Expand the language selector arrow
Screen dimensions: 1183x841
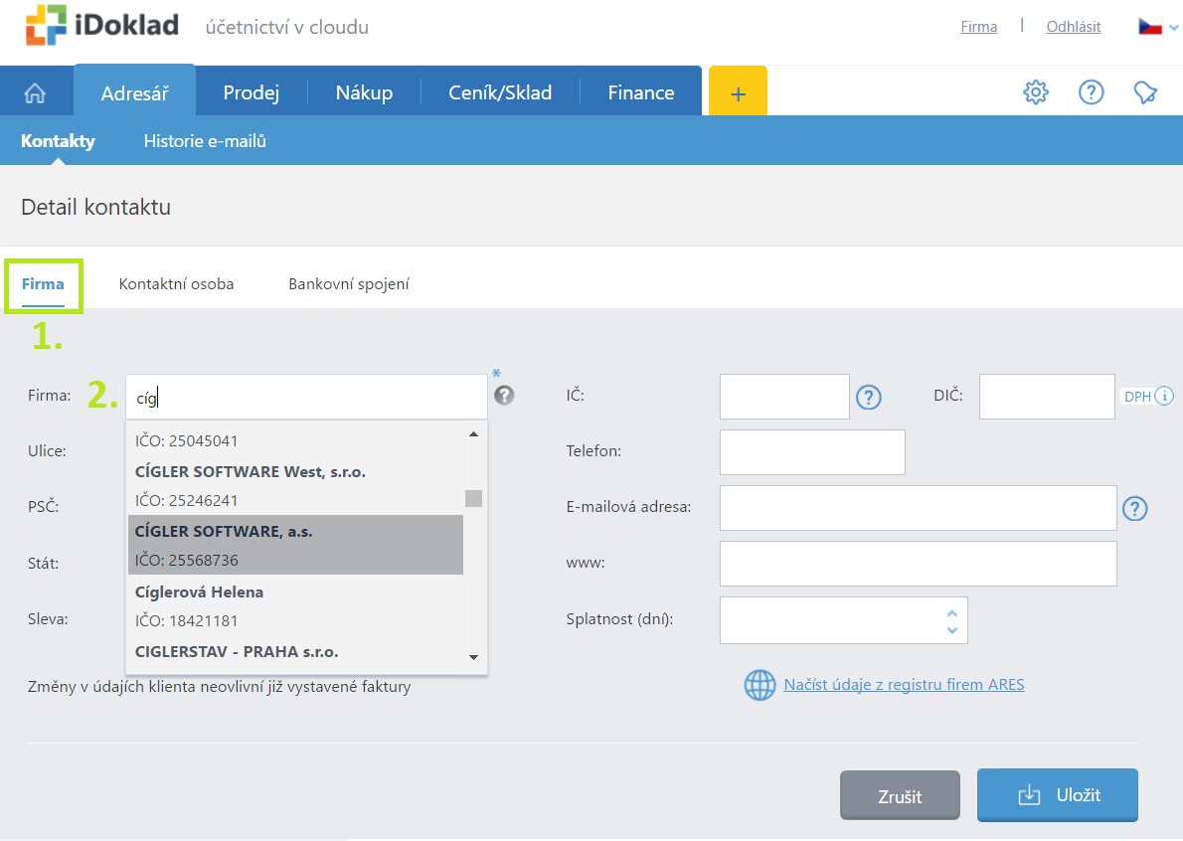tap(1173, 27)
